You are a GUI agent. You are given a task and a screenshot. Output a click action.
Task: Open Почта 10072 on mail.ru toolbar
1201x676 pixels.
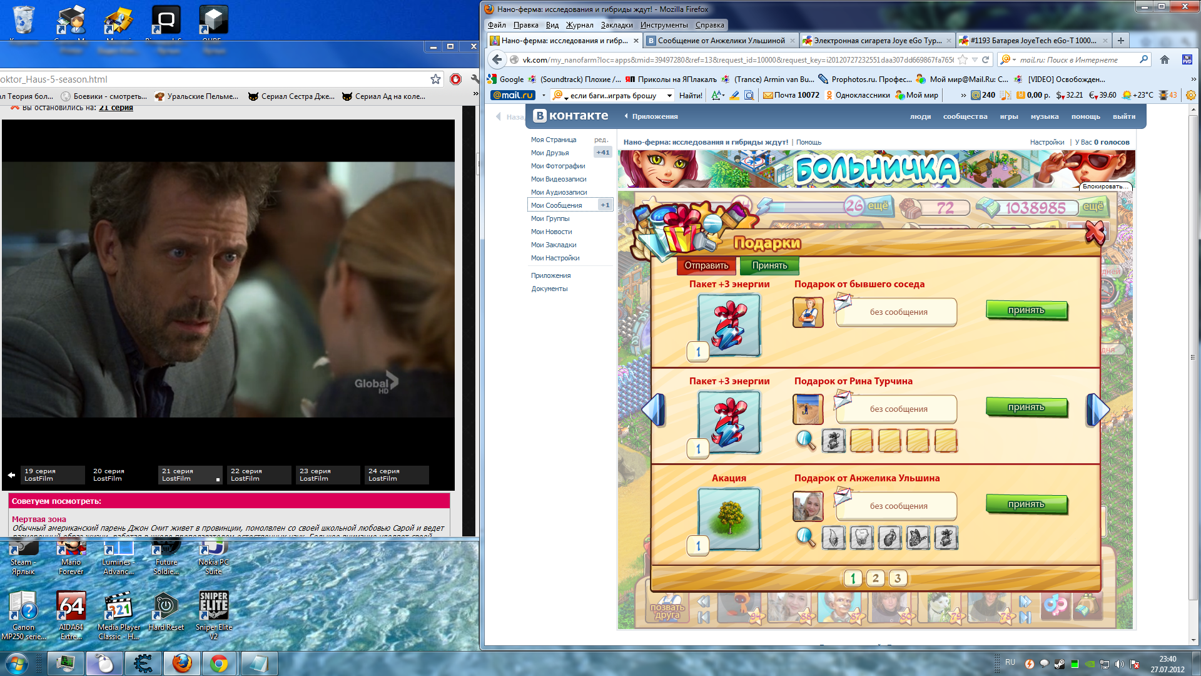coord(791,96)
